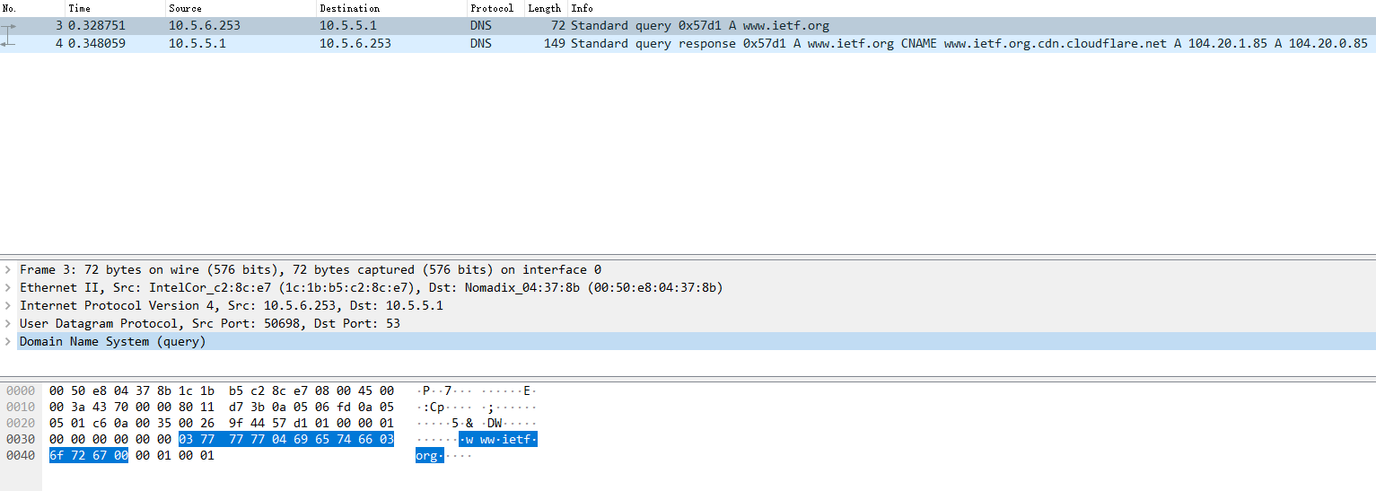Click hex offset 0040
This screenshot has height=491, width=1376.
coord(21,455)
